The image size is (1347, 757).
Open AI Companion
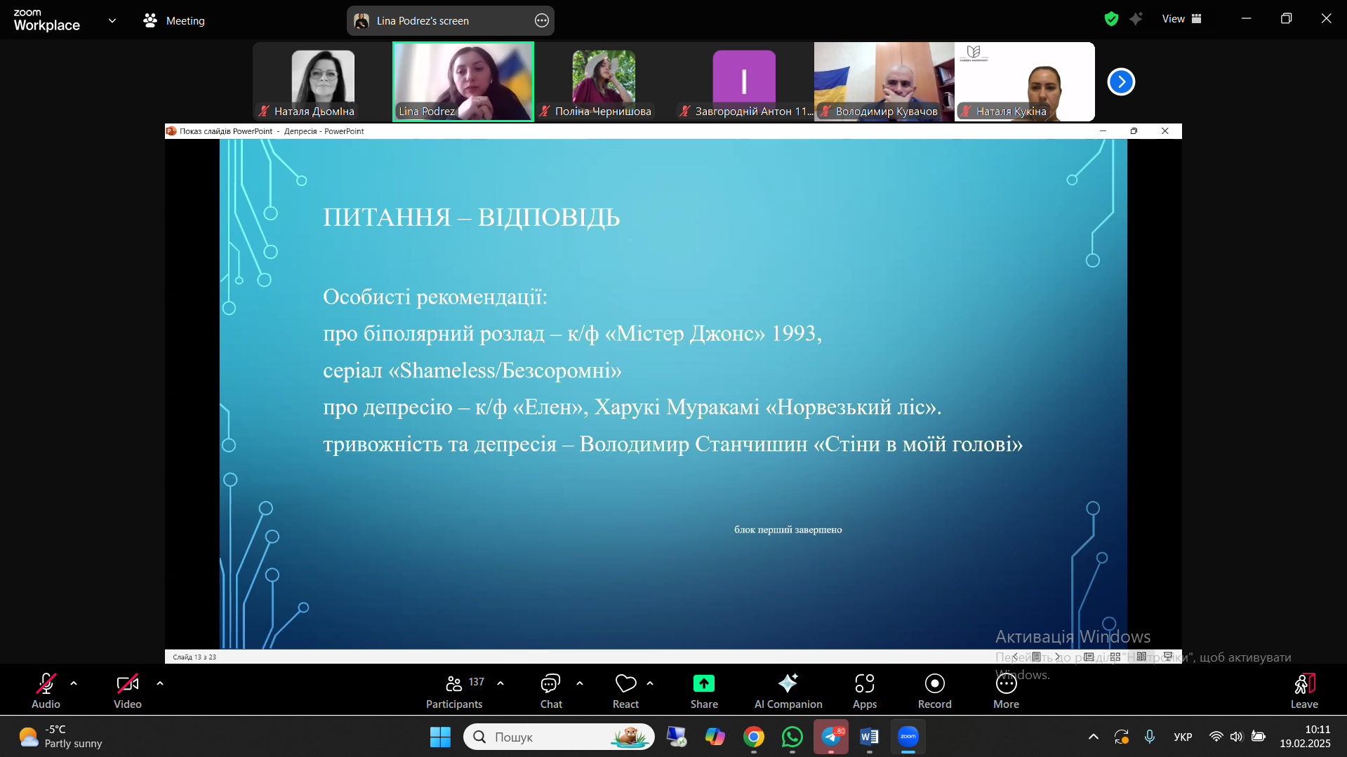788,690
